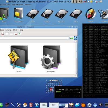Click the yellow envelope tray icon

click(x=91, y=2)
